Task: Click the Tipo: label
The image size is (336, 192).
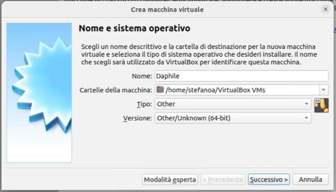Action: tap(144, 104)
